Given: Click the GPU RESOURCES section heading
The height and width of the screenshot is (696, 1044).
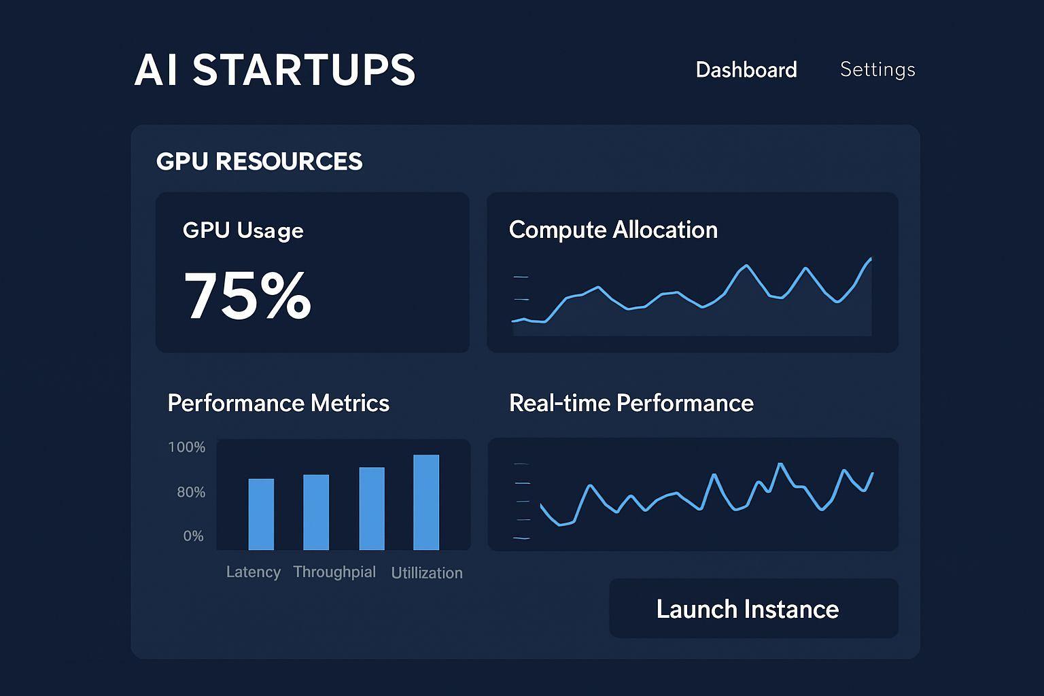Looking at the screenshot, I should 259,162.
